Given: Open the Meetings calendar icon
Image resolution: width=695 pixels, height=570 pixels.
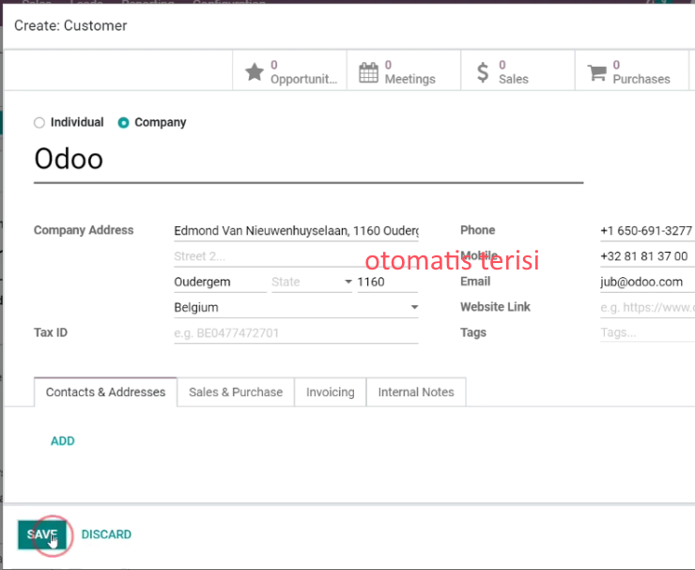Looking at the screenshot, I should (x=368, y=72).
